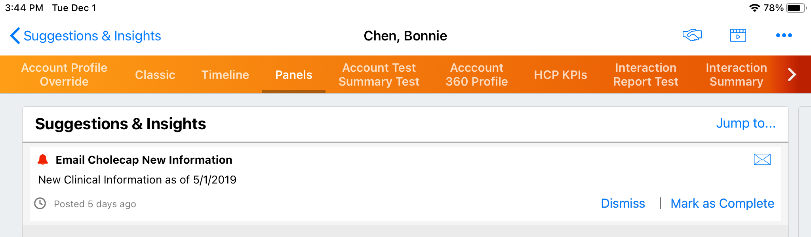Switch to the HCP KPIs tab
Screen dimensions: 811x237
coord(560,75)
